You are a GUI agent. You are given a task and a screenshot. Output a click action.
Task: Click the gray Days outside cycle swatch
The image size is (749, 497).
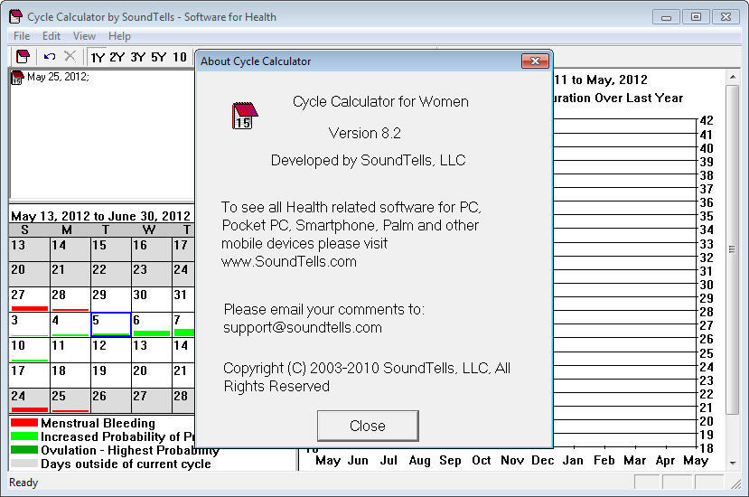coord(24,464)
